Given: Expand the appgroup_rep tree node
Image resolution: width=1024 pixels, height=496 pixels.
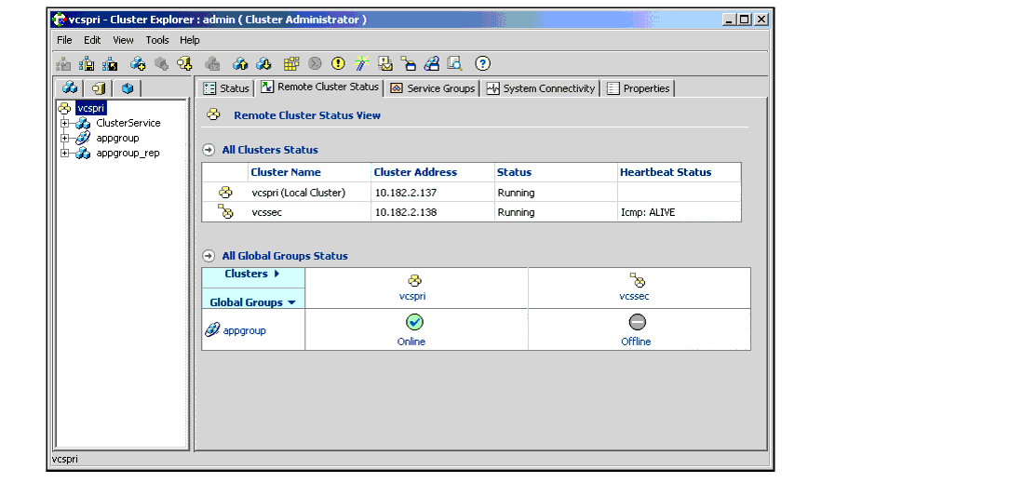Looking at the screenshot, I should click(65, 153).
